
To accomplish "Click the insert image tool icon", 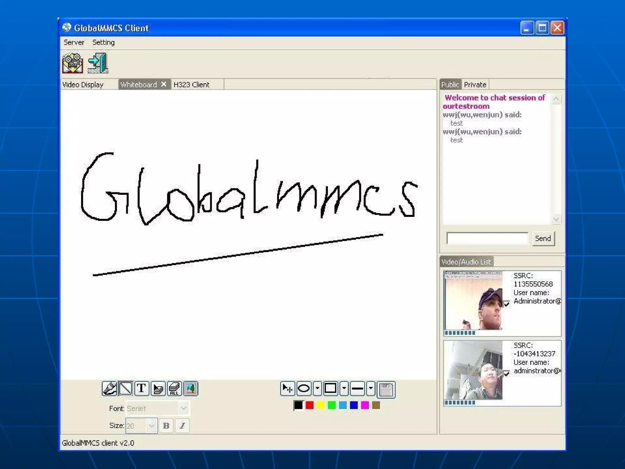I will click(x=191, y=389).
